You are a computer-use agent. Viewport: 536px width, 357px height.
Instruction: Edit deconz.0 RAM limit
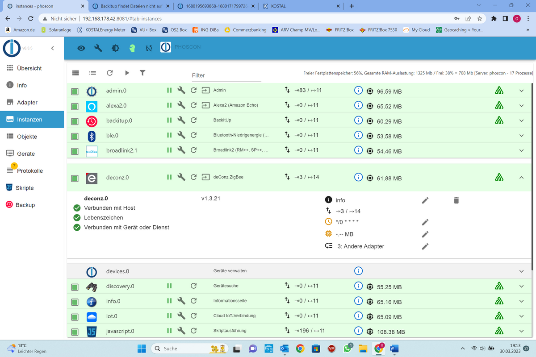pyautogui.click(x=425, y=234)
